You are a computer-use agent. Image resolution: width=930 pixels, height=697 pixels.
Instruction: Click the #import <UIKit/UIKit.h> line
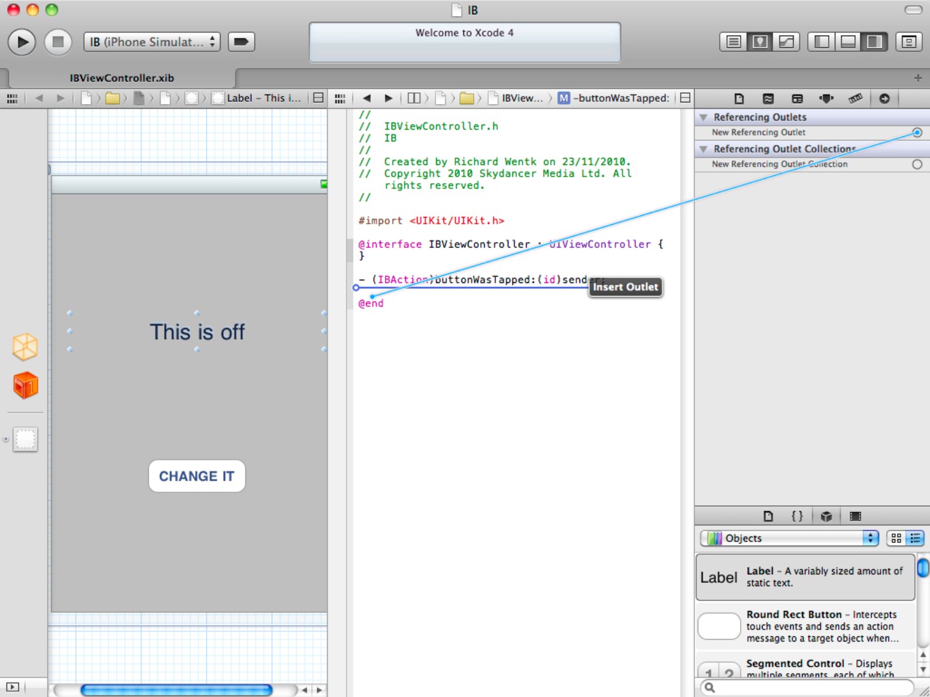tap(431, 220)
